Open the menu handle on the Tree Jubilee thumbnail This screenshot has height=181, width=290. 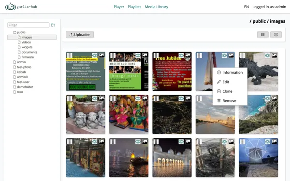(x=156, y=56)
